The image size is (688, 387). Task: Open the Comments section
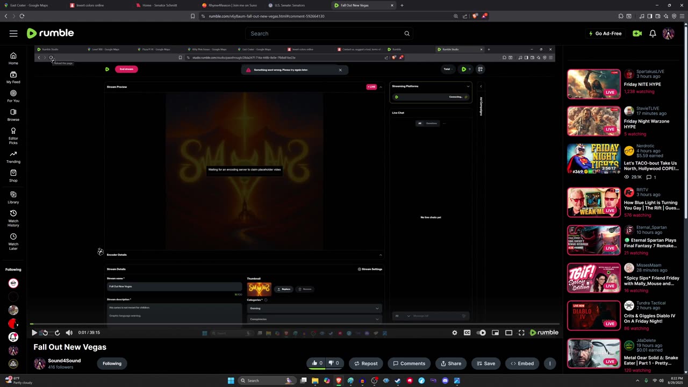(409, 363)
